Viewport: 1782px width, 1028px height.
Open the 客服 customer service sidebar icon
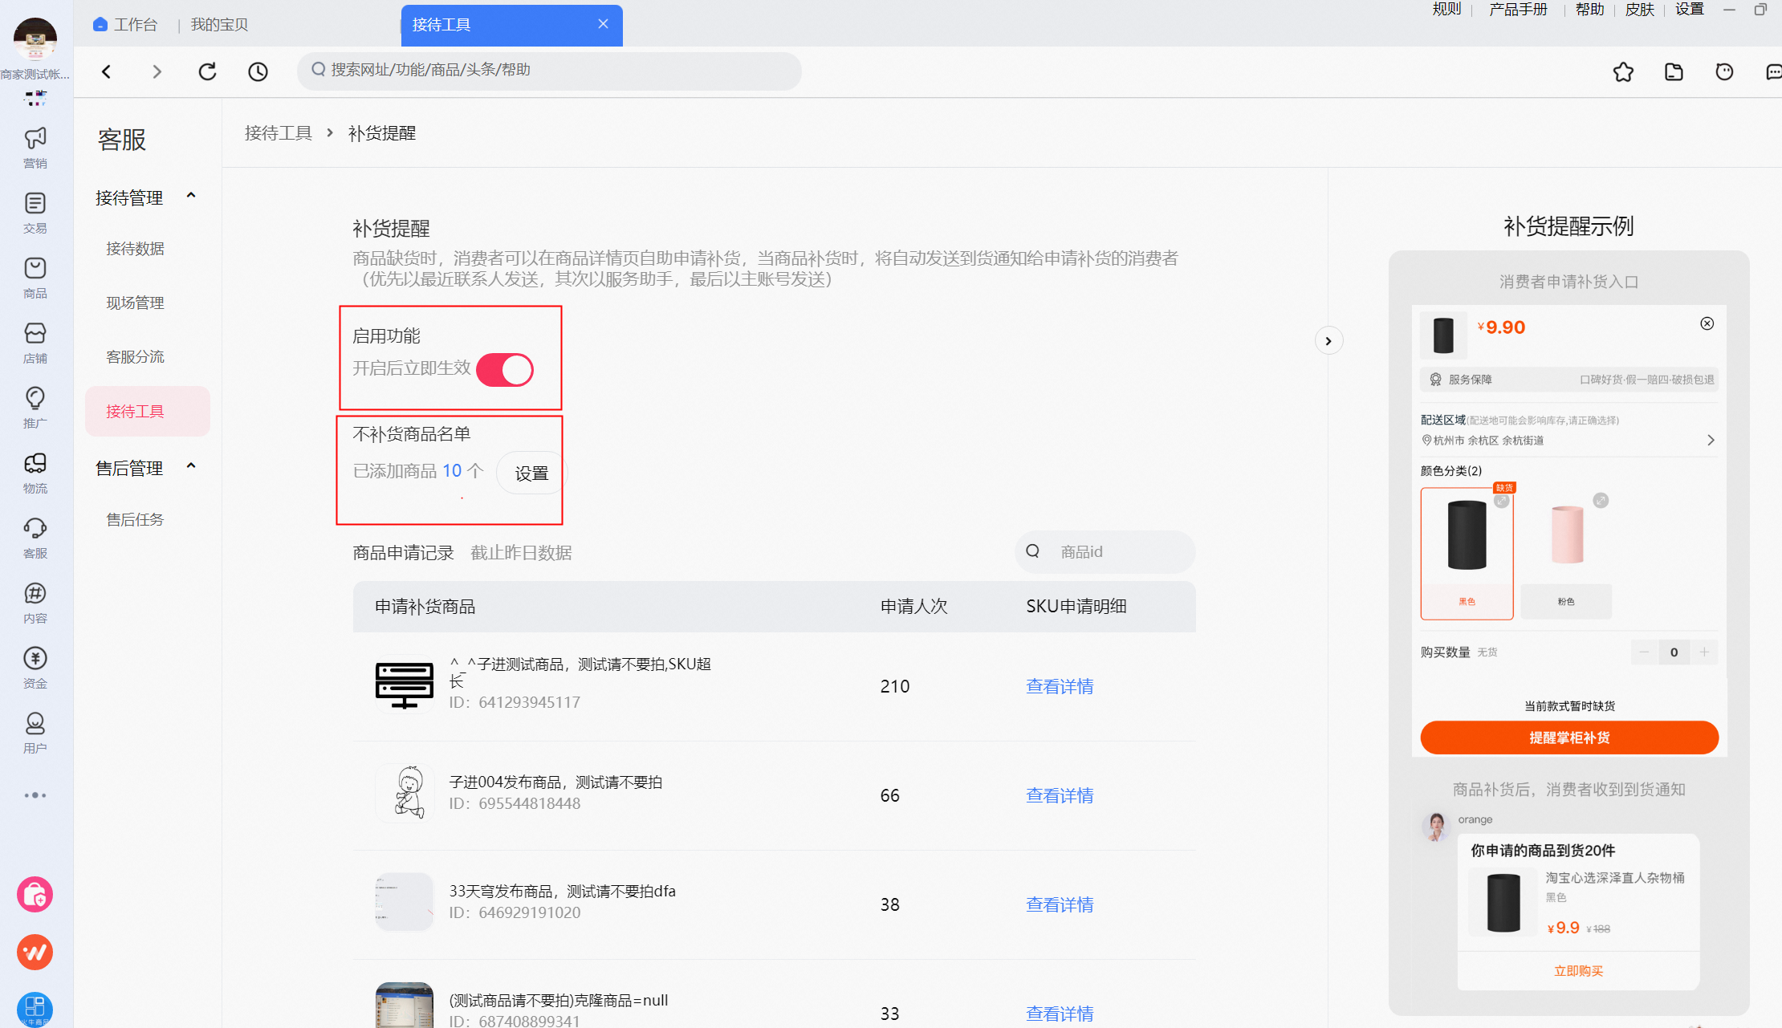pyautogui.click(x=35, y=538)
